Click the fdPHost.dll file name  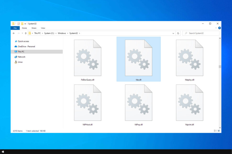coord(88,125)
